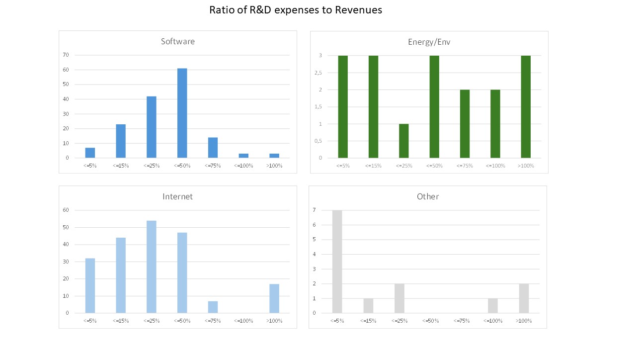Select the Energy/Env chart title
This screenshot has height=358, width=636.
(429, 42)
